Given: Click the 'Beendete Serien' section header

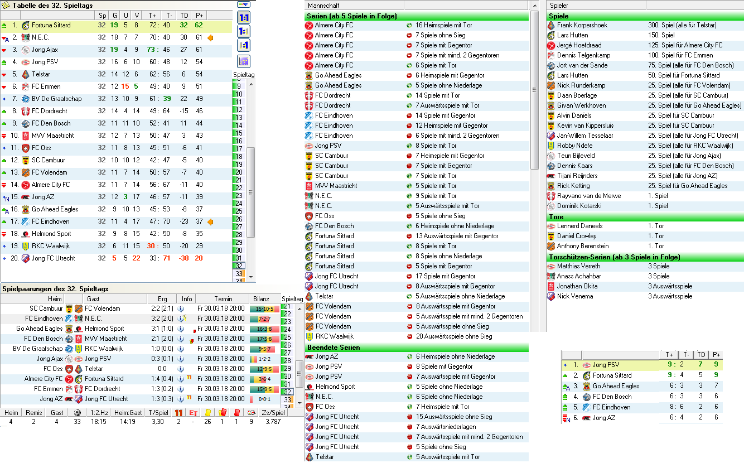Looking at the screenshot, I should [417, 348].
